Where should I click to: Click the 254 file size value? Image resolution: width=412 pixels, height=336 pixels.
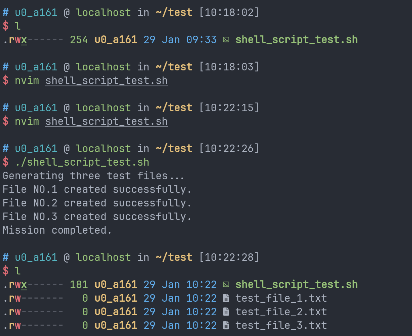pos(79,40)
